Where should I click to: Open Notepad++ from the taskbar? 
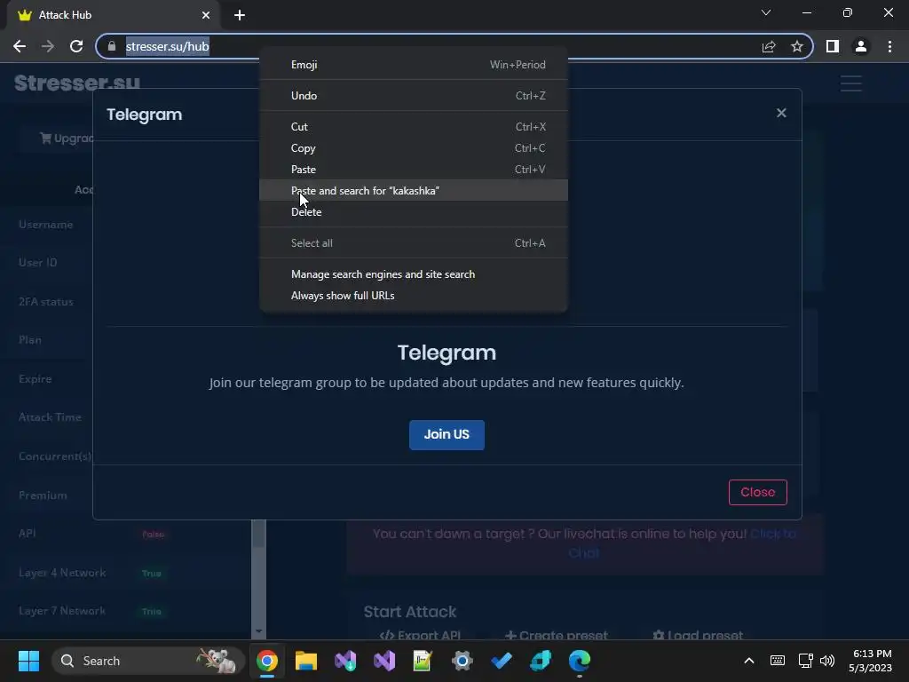423,661
